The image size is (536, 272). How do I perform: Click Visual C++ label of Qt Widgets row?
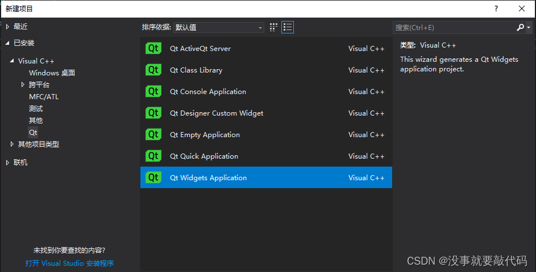pos(366,177)
